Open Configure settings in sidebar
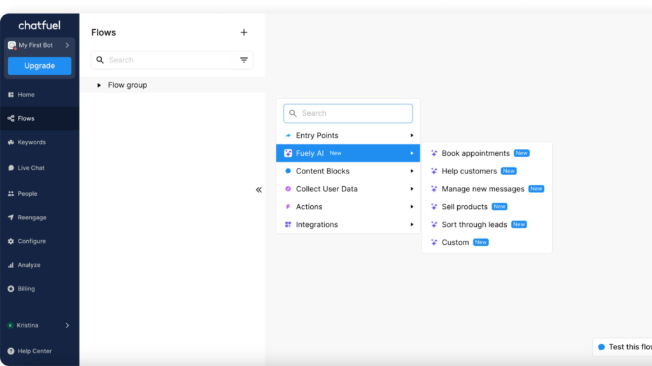This screenshot has height=366, width=652. point(39,241)
